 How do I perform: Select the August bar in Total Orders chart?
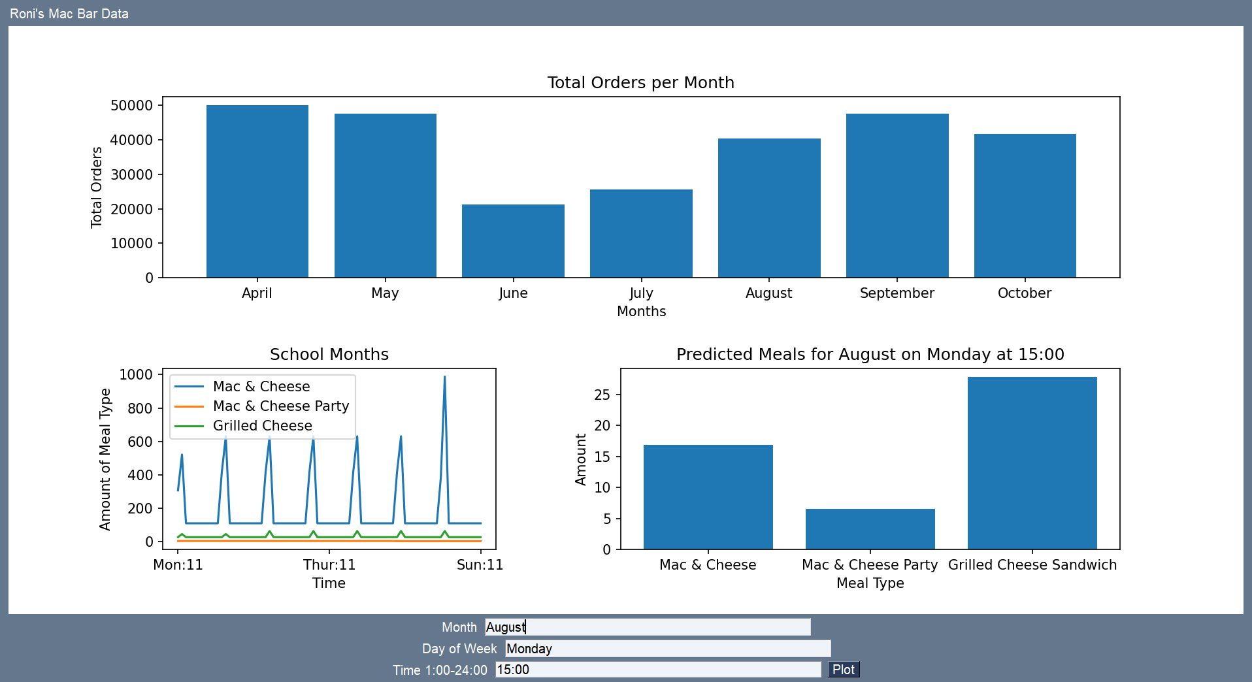point(769,208)
